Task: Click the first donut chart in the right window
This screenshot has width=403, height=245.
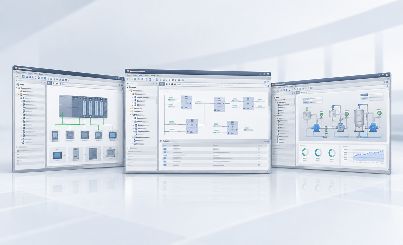Action: [305, 152]
